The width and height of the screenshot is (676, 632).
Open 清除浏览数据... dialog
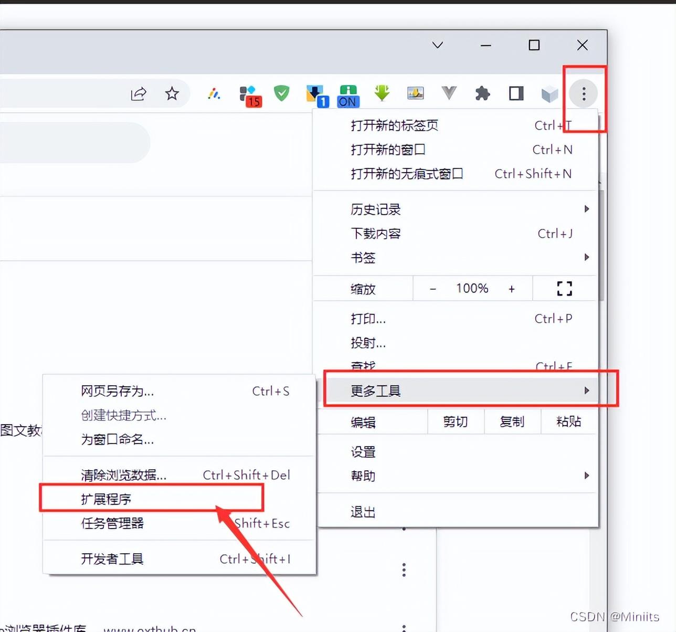[179, 475]
